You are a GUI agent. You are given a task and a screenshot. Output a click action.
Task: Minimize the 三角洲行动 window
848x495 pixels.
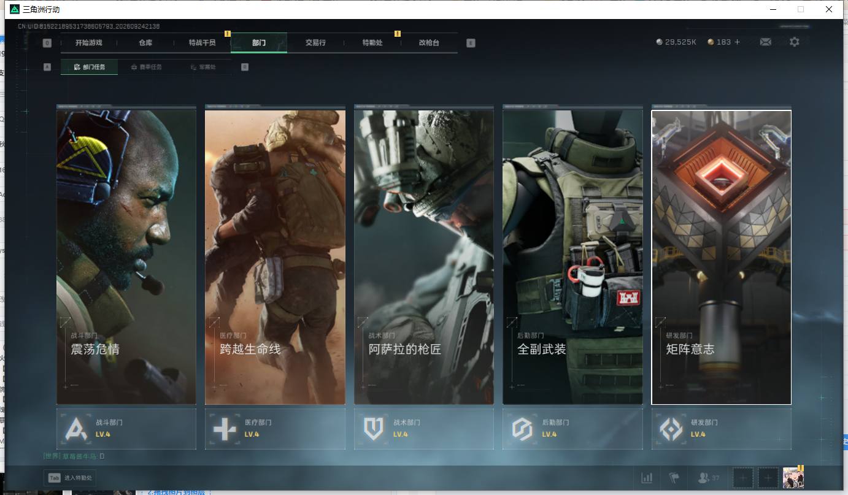pos(773,9)
